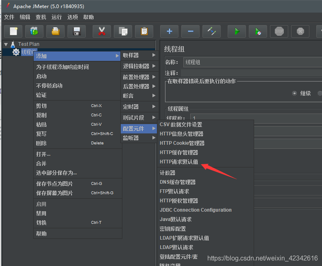Choose FTP默认请求

206,191
